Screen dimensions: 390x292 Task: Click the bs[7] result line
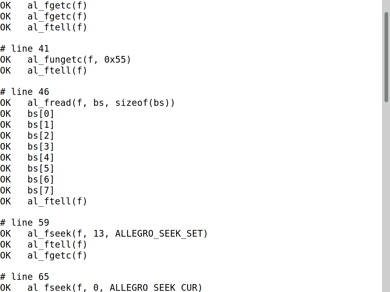27,190
